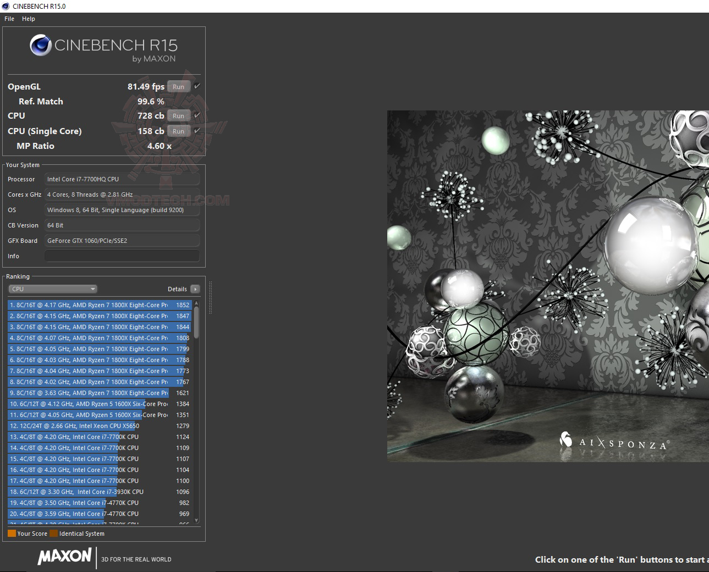The height and width of the screenshot is (572, 709).
Task: Toggle the OpenGL test checkbox
Action: pos(197,86)
